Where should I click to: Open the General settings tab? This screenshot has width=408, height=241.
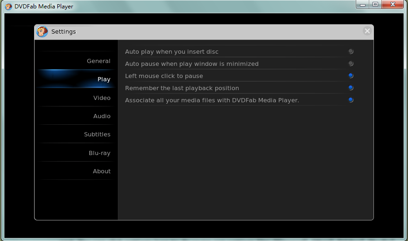point(98,61)
